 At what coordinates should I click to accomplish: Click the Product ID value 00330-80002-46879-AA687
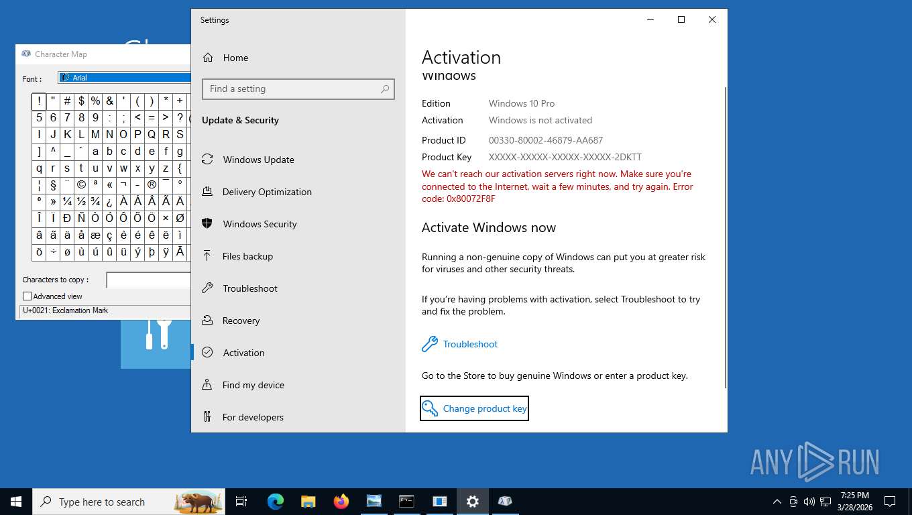point(546,140)
